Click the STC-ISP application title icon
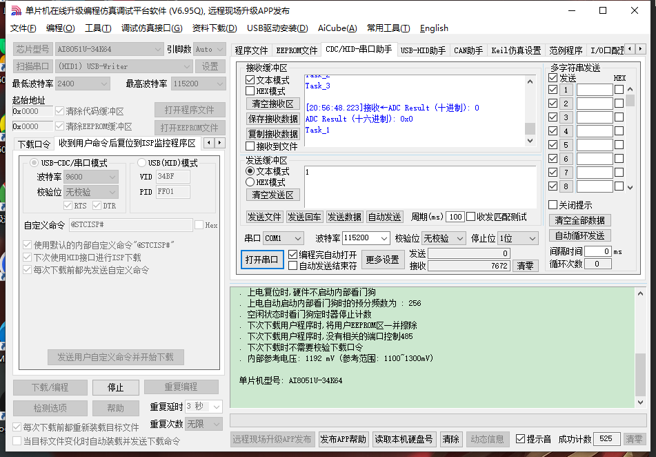The image size is (656, 457). pos(16,10)
